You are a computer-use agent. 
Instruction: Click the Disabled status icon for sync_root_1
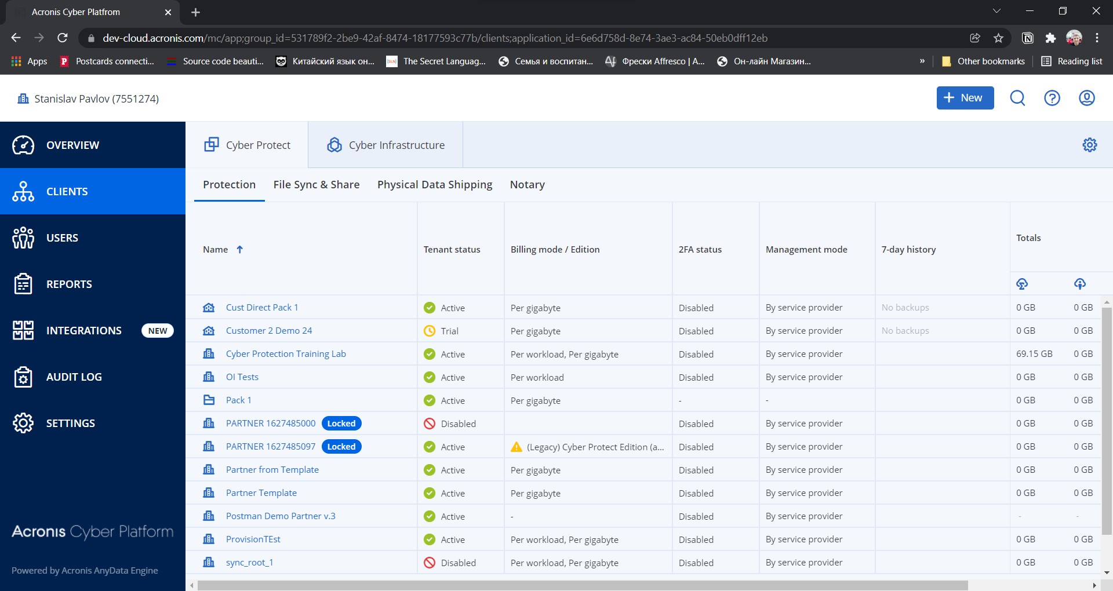pos(430,563)
